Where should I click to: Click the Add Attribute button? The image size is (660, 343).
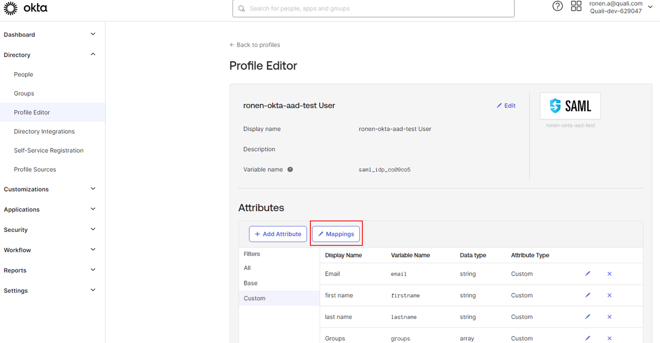click(278, 234)
